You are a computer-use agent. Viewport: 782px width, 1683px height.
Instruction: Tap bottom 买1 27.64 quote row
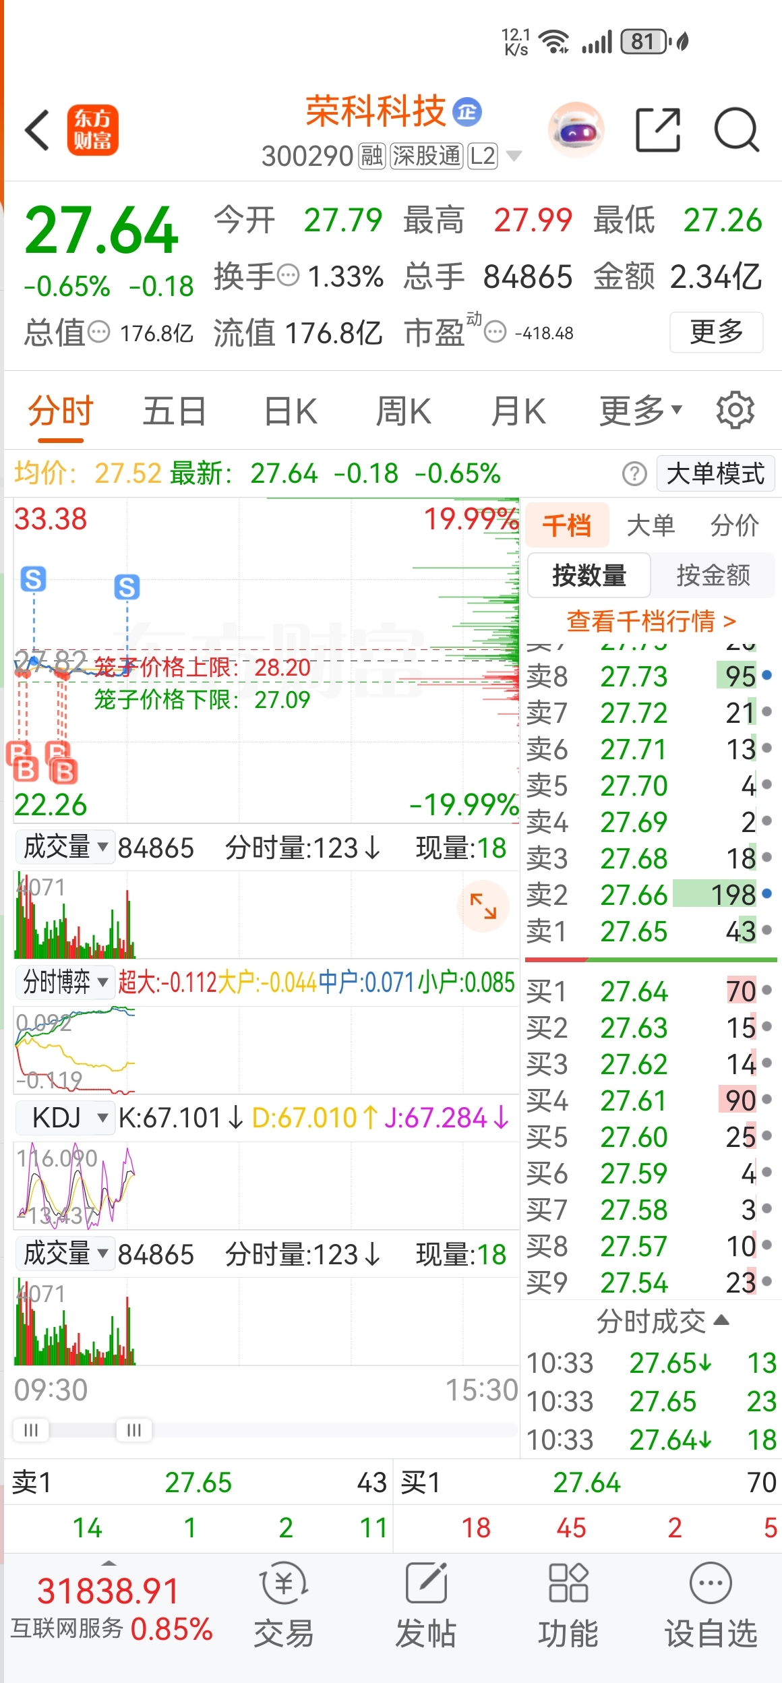(588, 1482)
